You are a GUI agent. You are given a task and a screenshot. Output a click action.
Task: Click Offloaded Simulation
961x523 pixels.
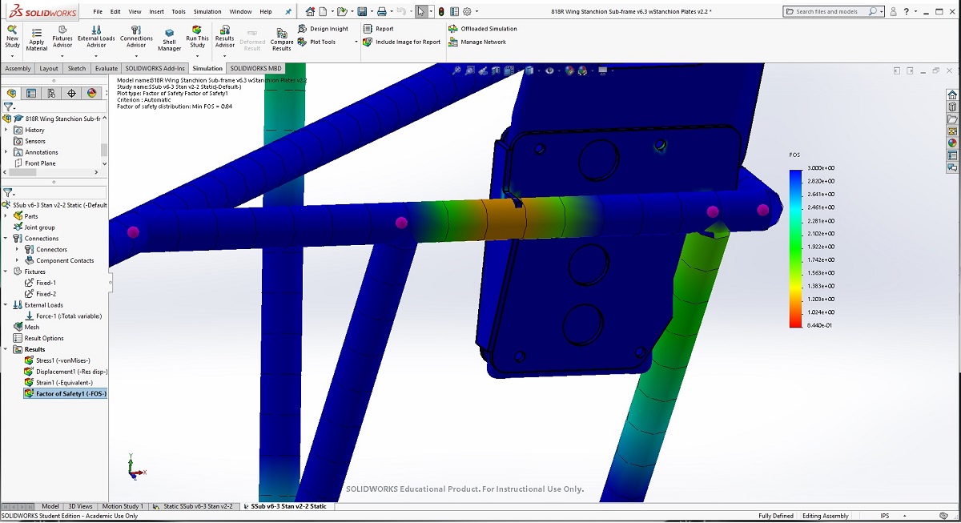click(x=482, y=29)
